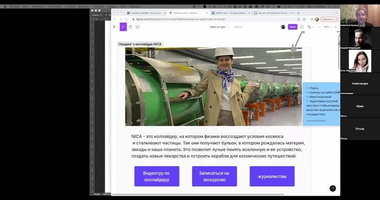Zoom in with the plus icon
Viewport: 380px width, 200px height.
[x=336, y=27]
